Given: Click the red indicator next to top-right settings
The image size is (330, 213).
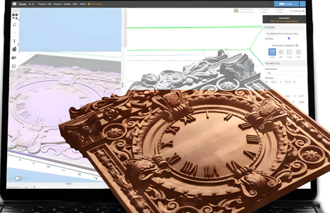Looking at the screenshot, I should (x=304, y=11).
